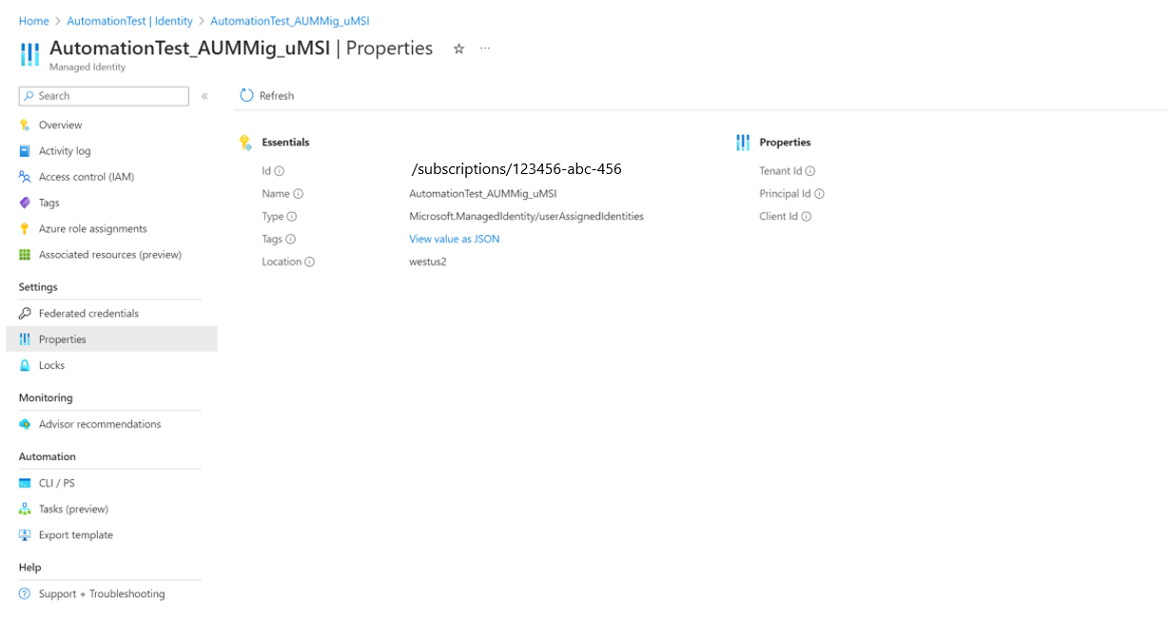Click View value as JSON link
Viewport: 1168px width, 619px height.
tap(455, 240)
